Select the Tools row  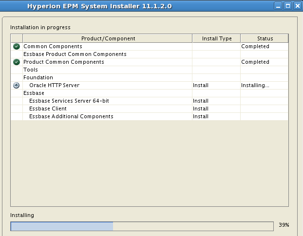tap(150, 70)
